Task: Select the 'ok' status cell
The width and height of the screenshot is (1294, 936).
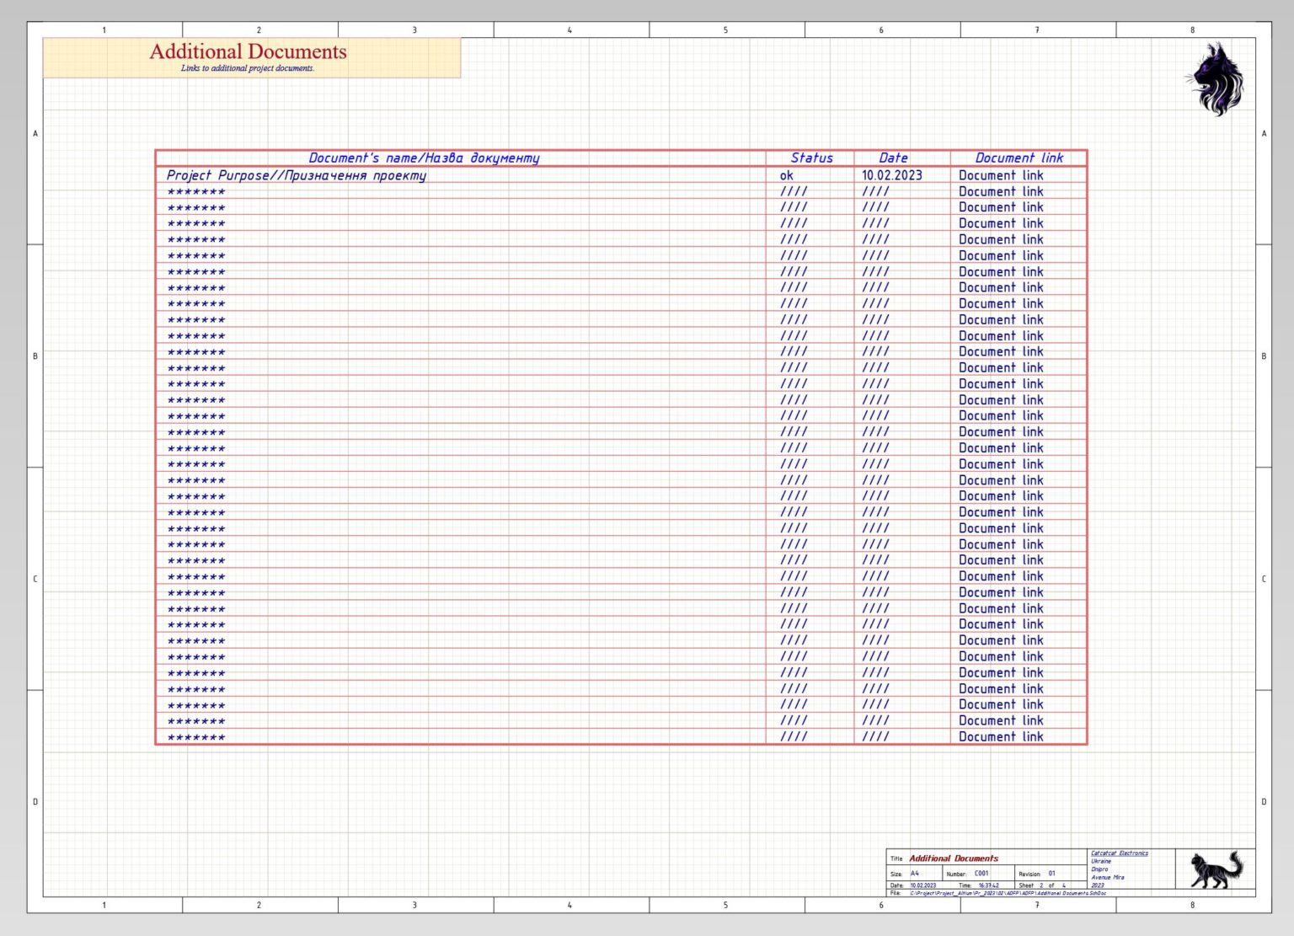Action: pos(786,175)
